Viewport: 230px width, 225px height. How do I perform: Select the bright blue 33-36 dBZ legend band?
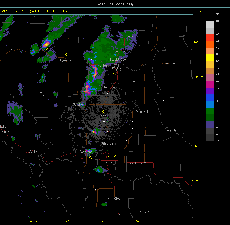[210, 98]
